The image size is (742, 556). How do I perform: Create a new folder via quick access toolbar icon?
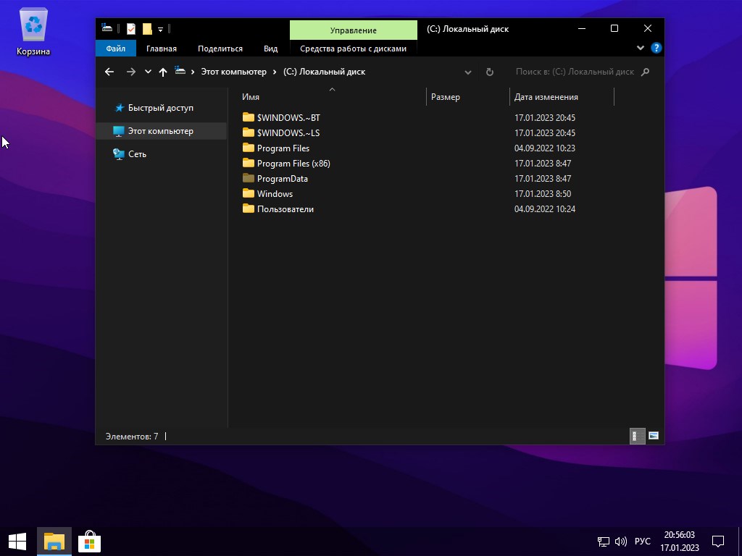click(147, 29)
